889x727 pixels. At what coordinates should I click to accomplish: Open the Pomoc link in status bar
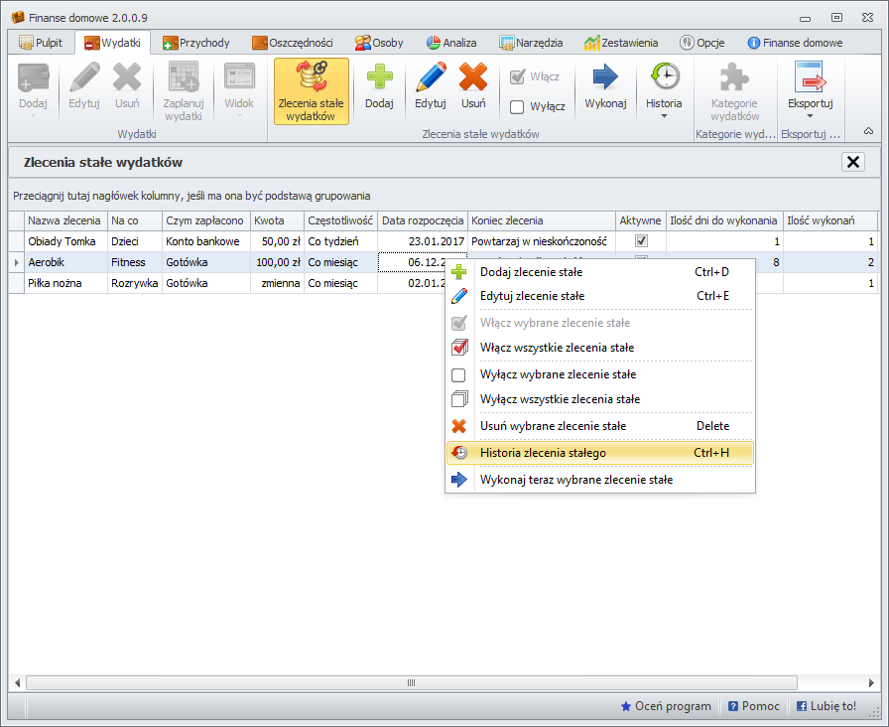(753, 706)
